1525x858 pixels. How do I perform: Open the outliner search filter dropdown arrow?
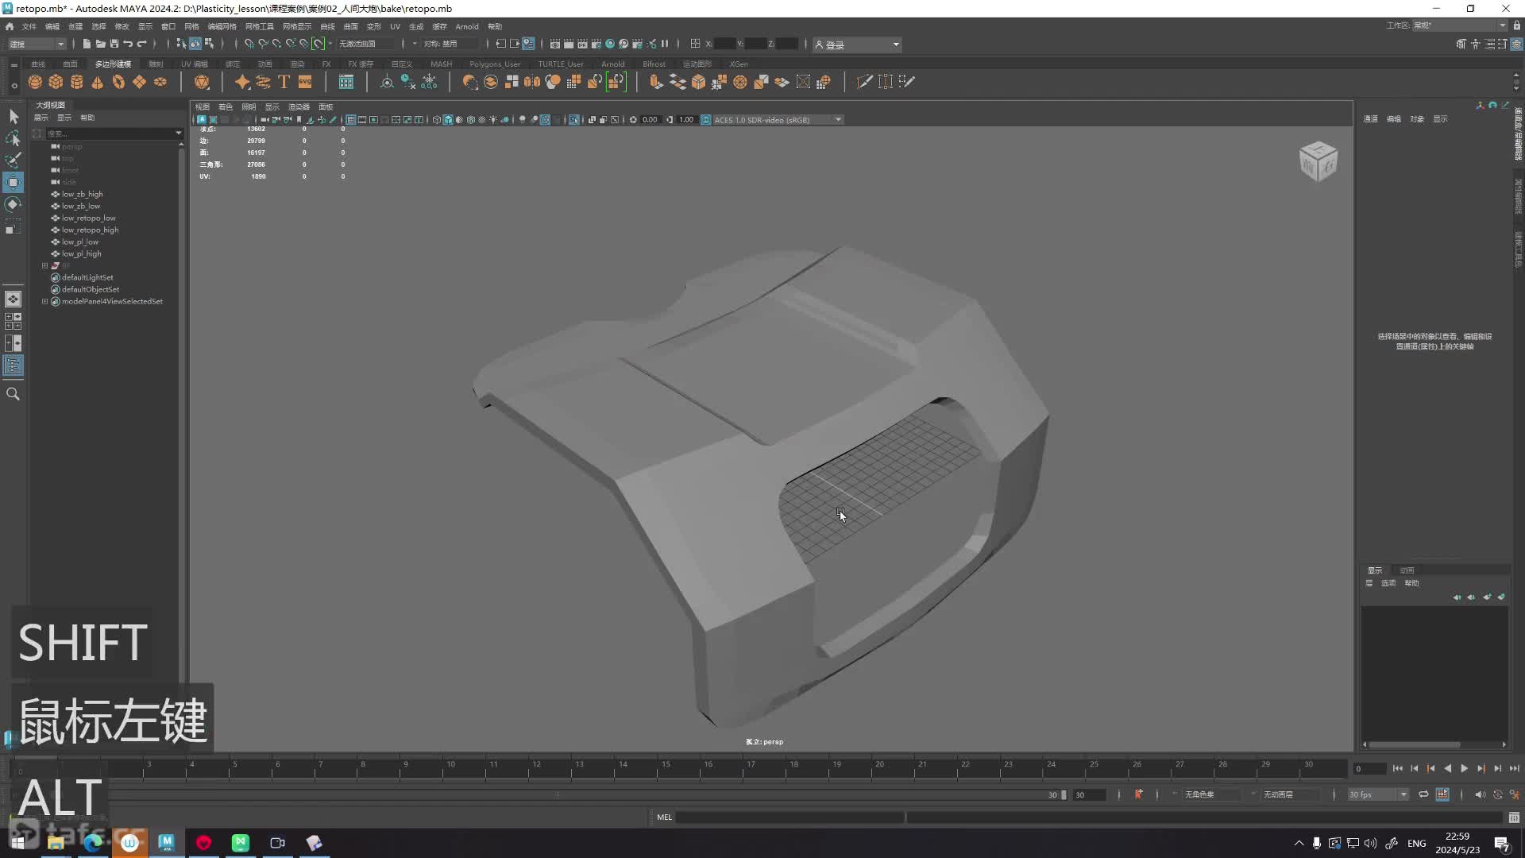(178, 133)
